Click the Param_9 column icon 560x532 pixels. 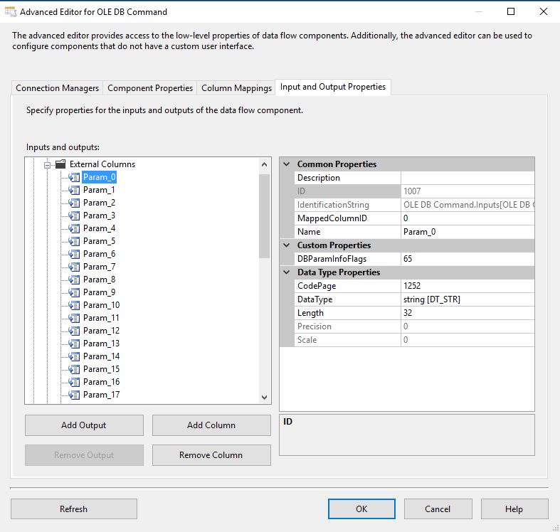(x=73, y=292)
